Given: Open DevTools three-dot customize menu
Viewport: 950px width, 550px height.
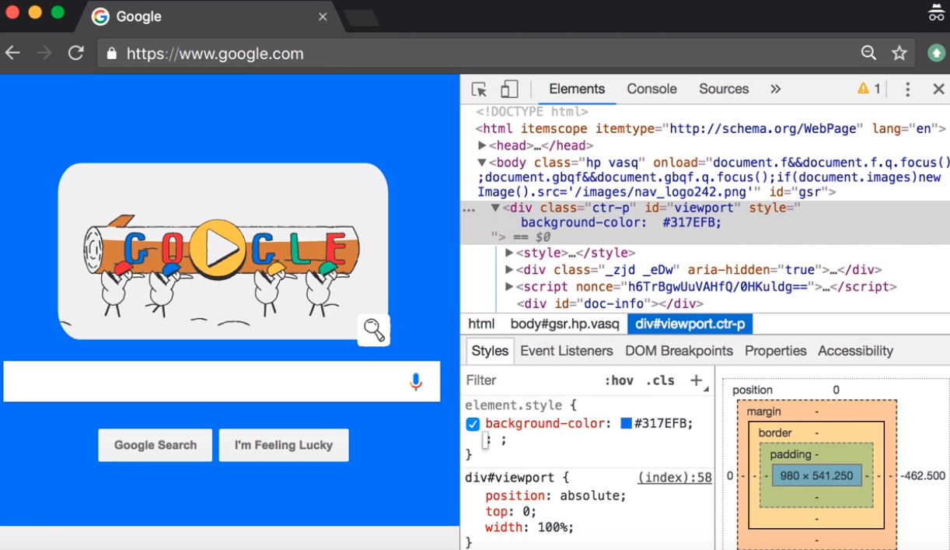Looking at the screenshot, I should tap(907, 89).
